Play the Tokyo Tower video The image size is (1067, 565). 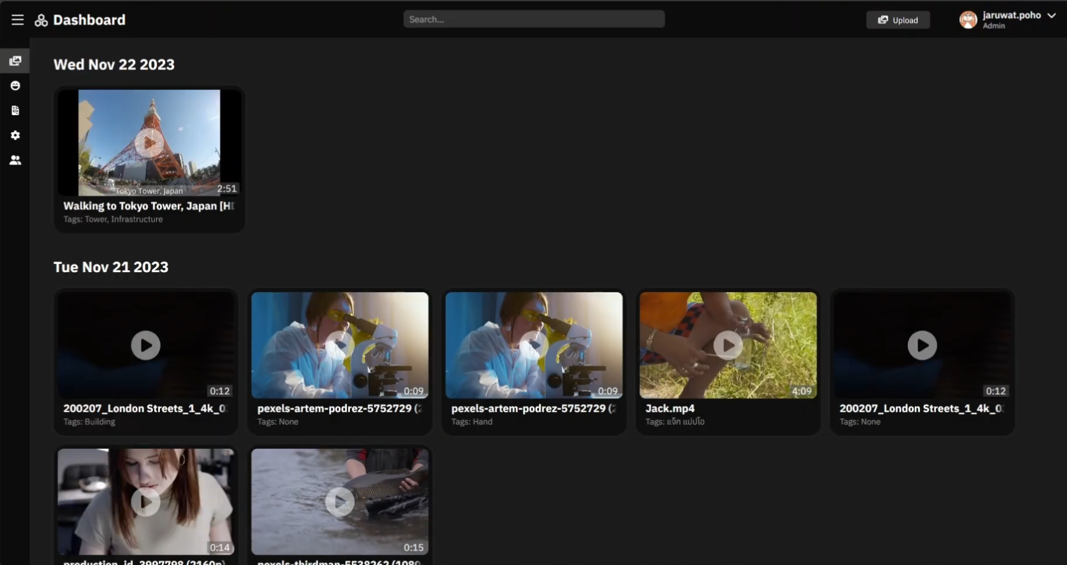coord(149,142)
